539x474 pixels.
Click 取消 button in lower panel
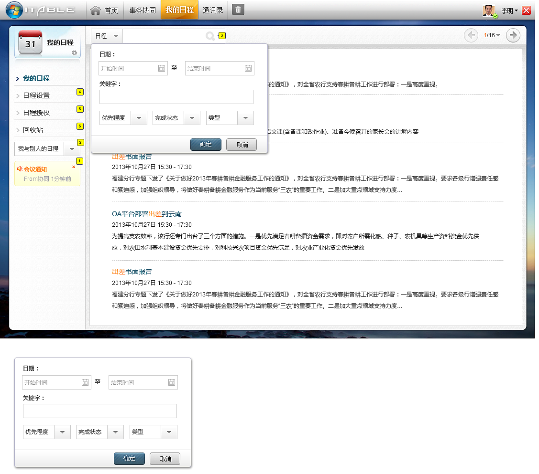coord(165,459)
